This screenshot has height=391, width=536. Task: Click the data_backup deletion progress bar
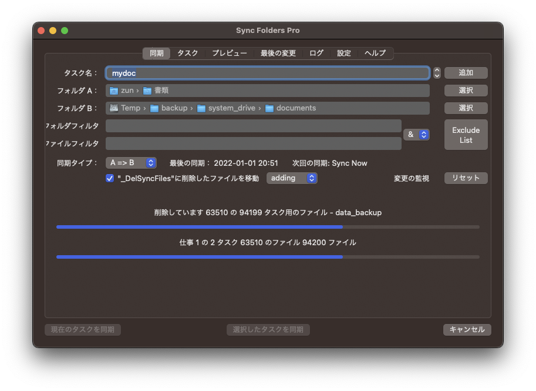[268, 226]
